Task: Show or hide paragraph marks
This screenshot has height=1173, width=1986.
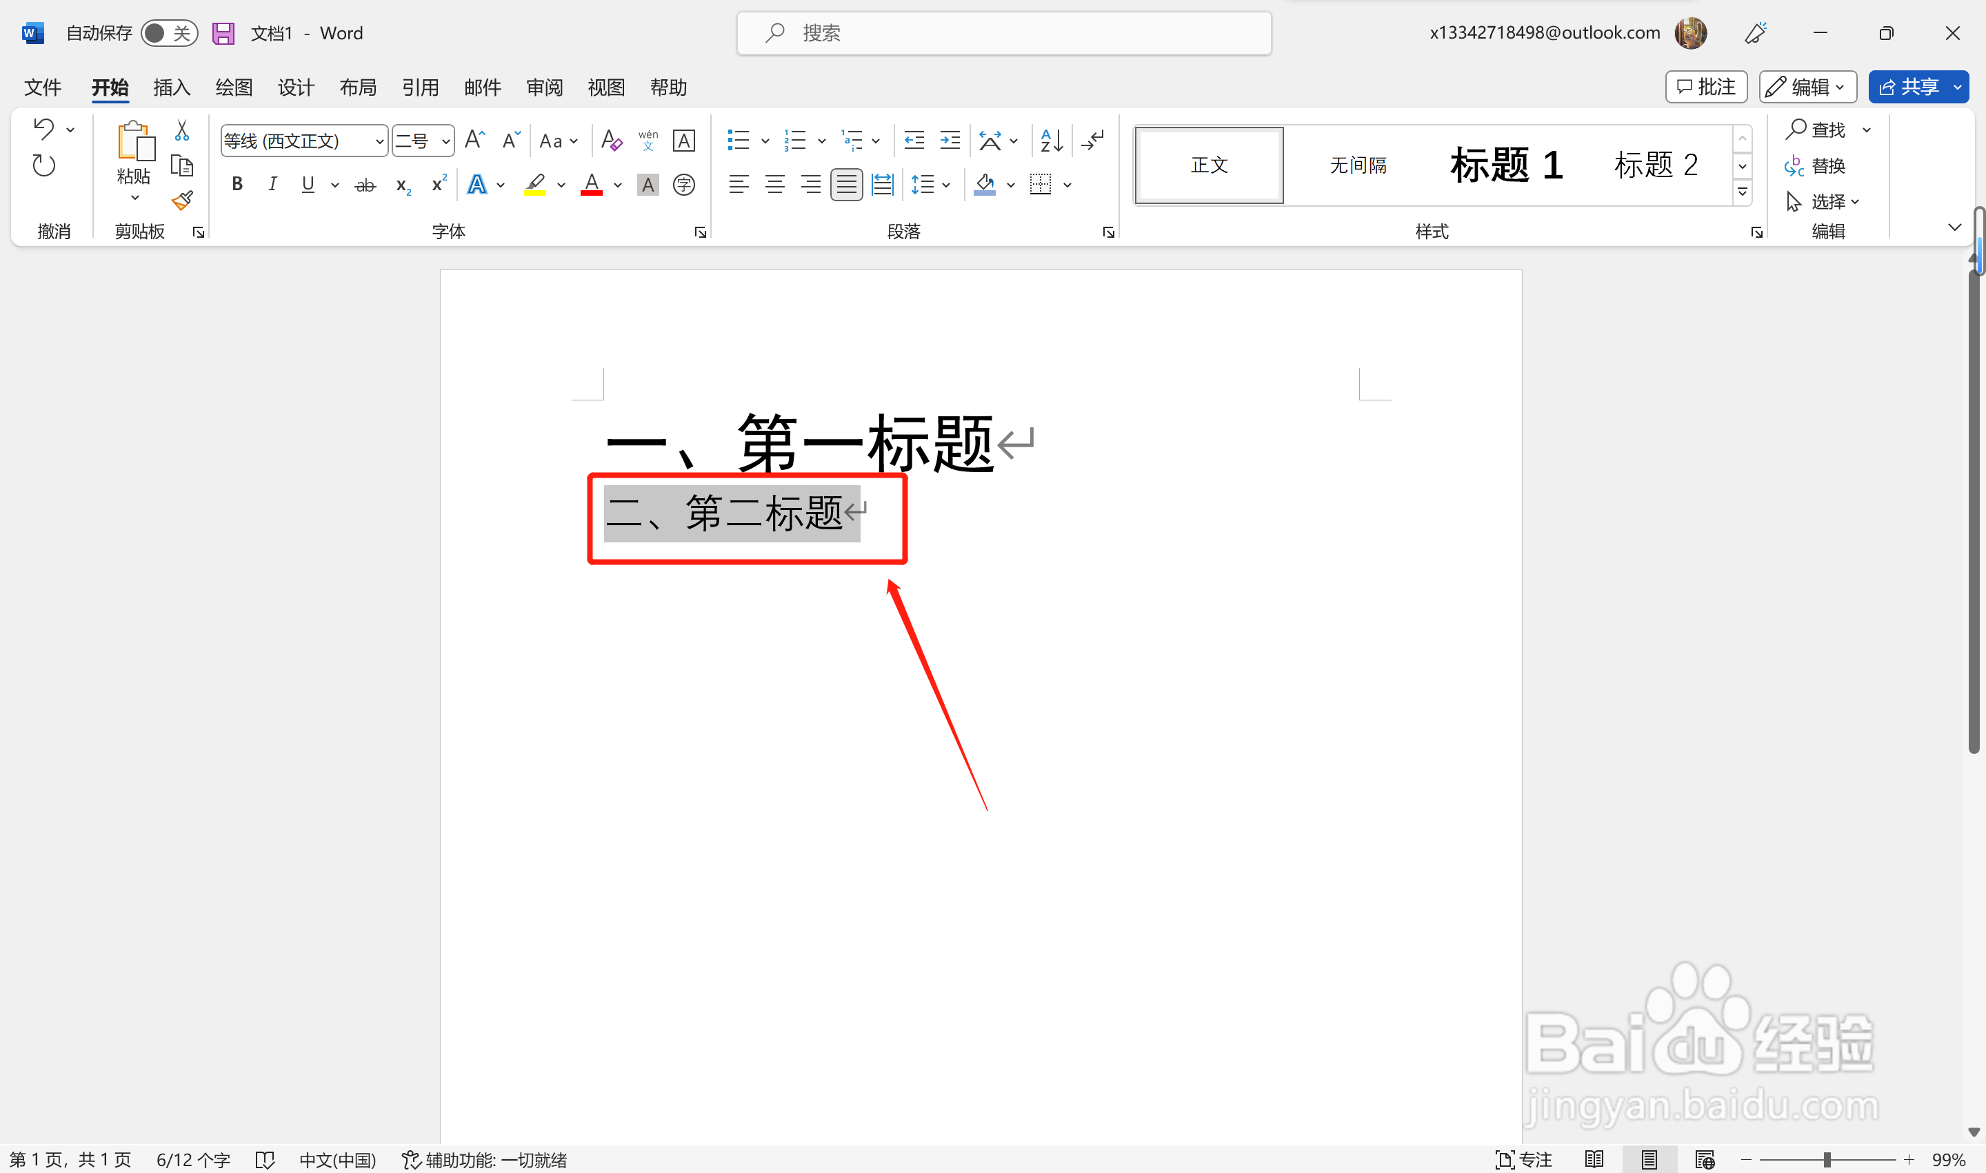Action: (x=1093, y=141)
